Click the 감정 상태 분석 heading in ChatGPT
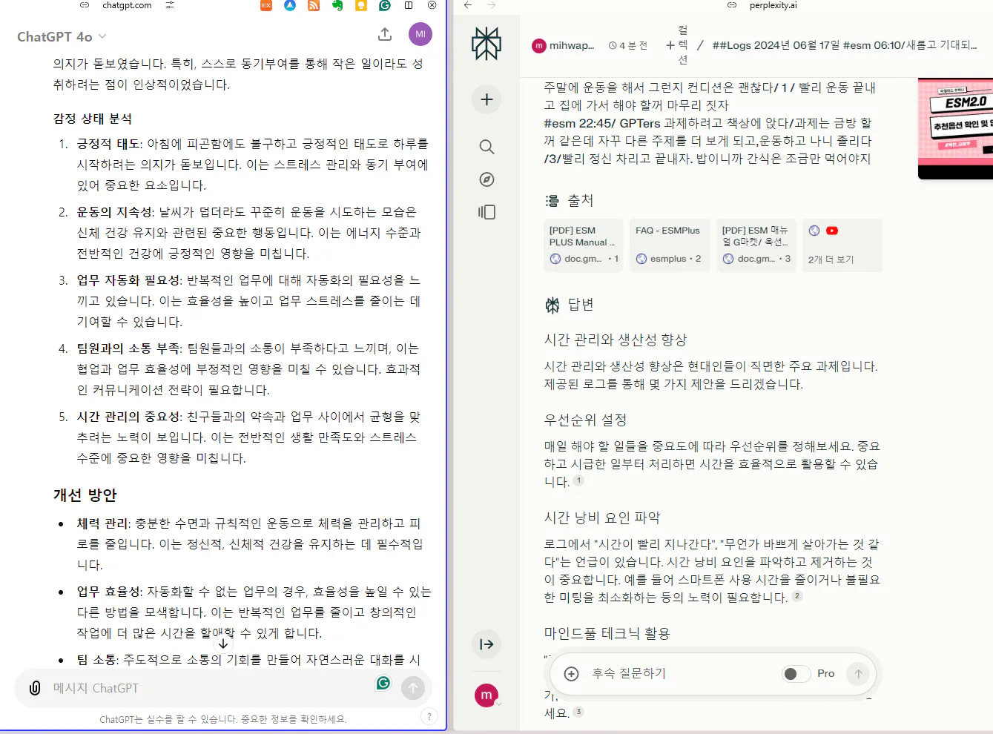Image resolution: width=993 pixels, height=734 pixels. pos(92,119)
